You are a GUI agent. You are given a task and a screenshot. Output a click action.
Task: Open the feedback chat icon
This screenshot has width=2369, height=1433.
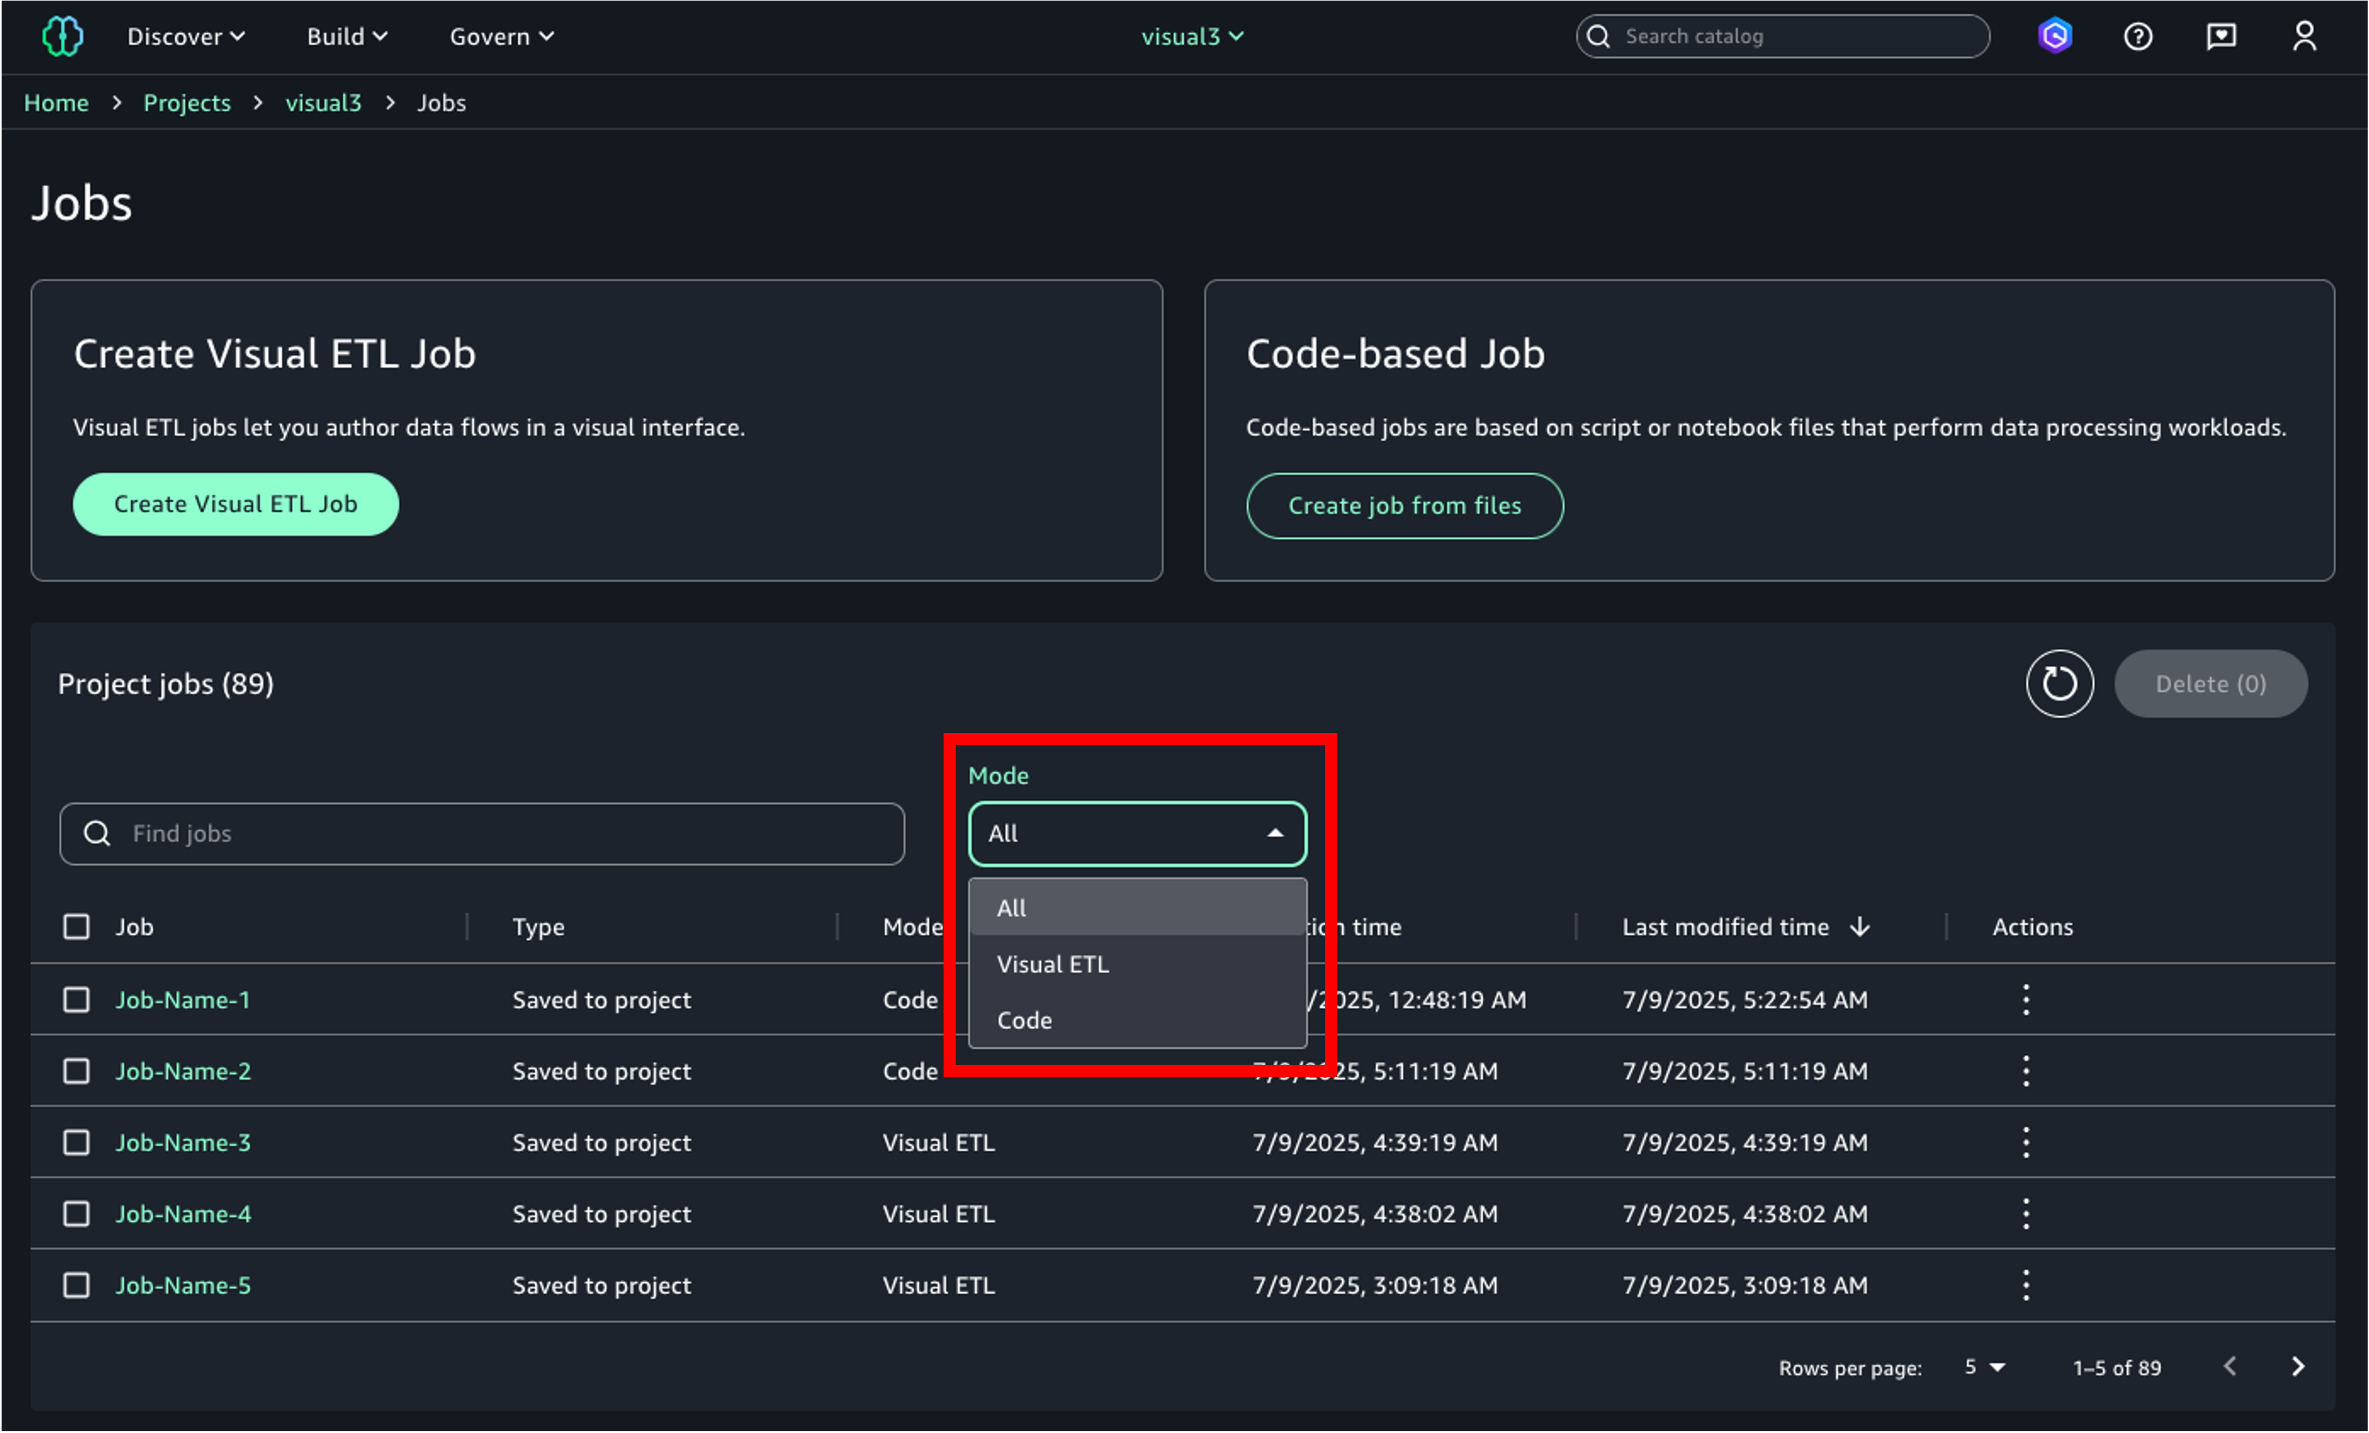coord(2221,36)
